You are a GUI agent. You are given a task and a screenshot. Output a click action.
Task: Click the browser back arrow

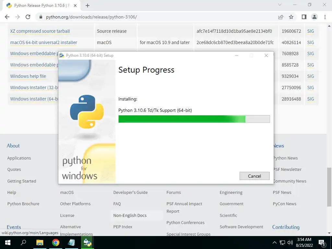7,17
